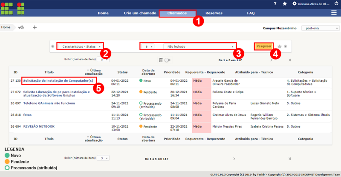341x177 pixels.
Task: Click requester 'Aracele Garcia de Oliveira Fassbinder'
Action: pos(226,82)
